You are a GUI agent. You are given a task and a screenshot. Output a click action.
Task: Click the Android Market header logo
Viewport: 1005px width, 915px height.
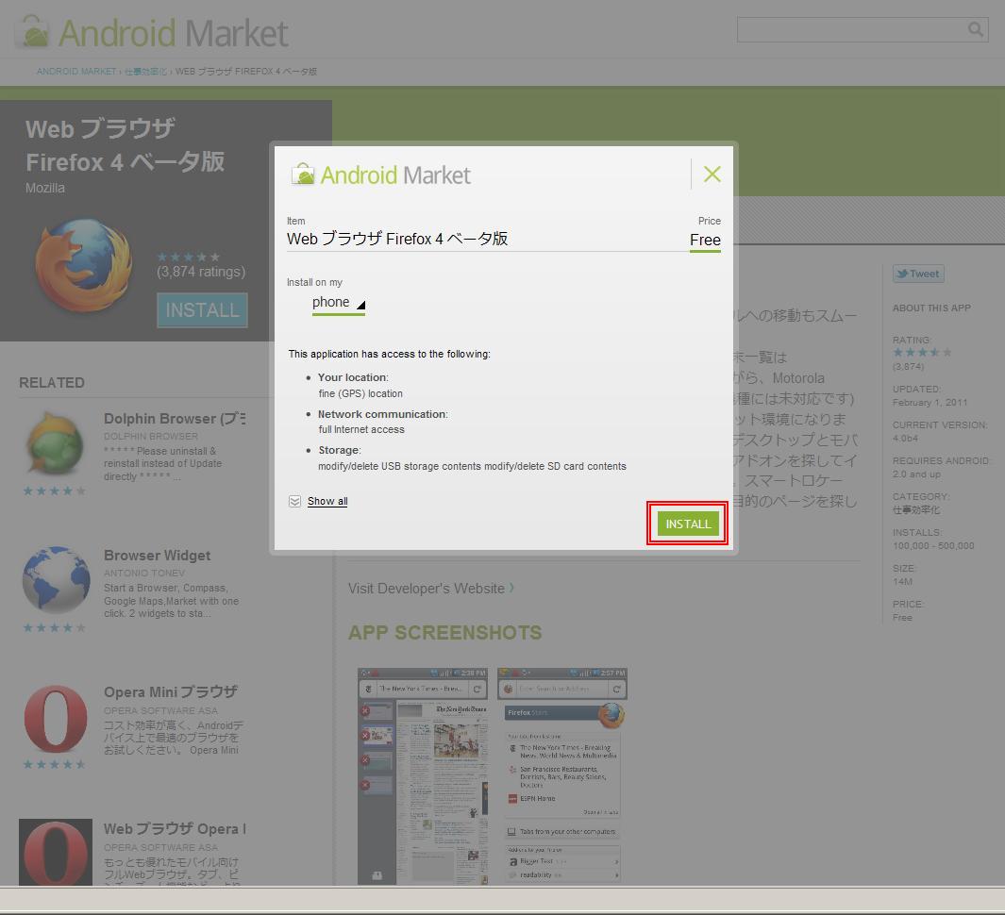[152, 32]
